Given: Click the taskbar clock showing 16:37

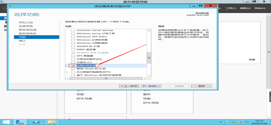Looking at the screenshot, I should coord(260,122).
